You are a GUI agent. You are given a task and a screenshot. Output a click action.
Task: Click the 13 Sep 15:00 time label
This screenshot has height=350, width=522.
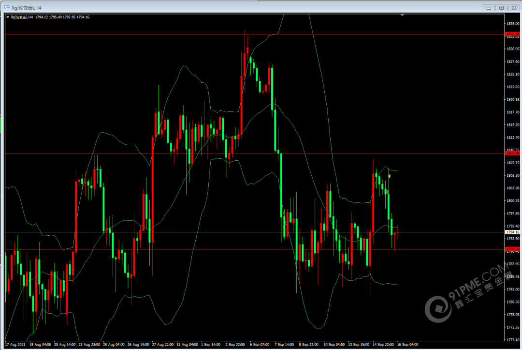(x=359, y=345)
